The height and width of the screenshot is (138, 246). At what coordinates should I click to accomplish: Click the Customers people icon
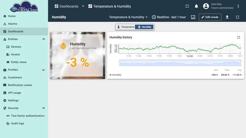(5, 78)
